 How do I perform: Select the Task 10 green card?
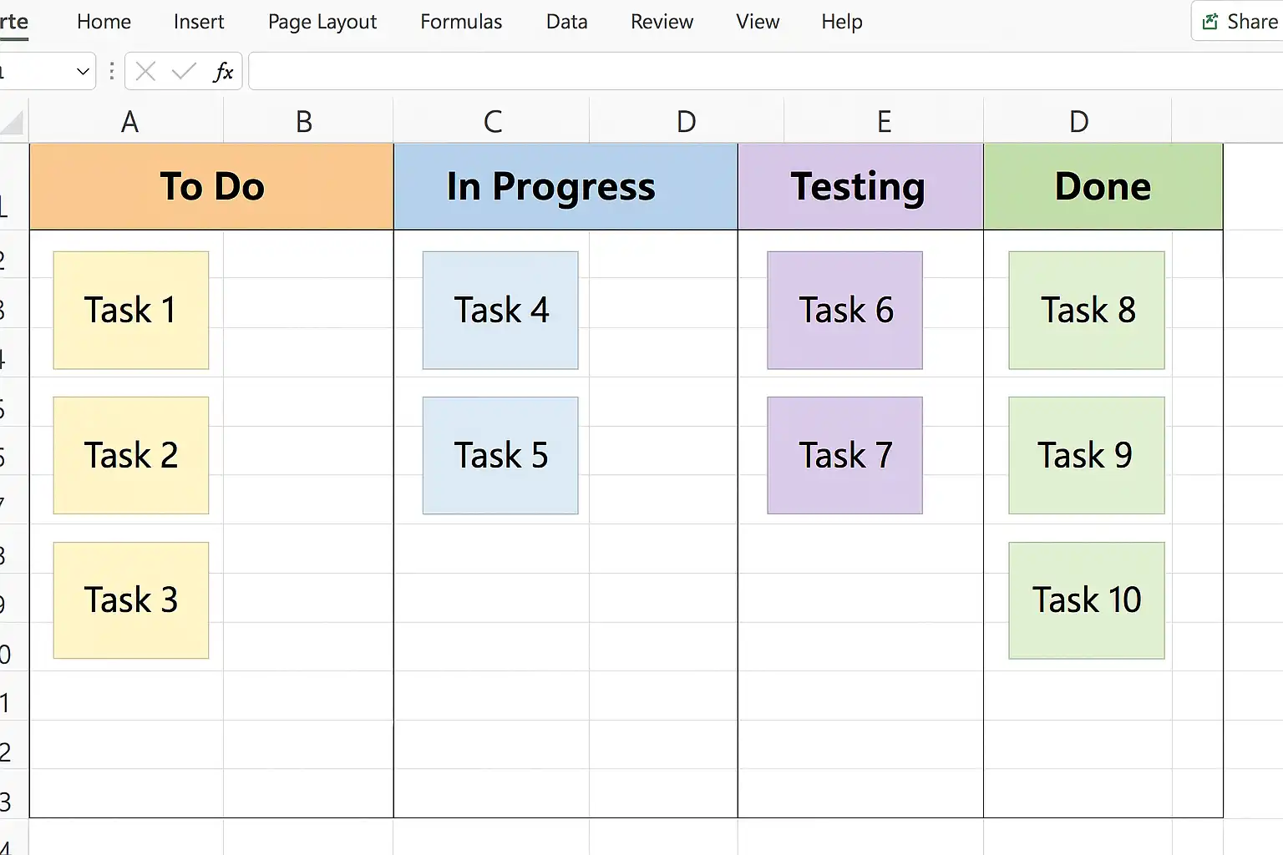[x=1086, y=600]
